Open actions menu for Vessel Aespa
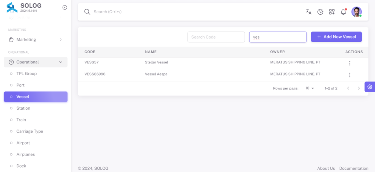This screenshot has height=172, width=375. 350,75
